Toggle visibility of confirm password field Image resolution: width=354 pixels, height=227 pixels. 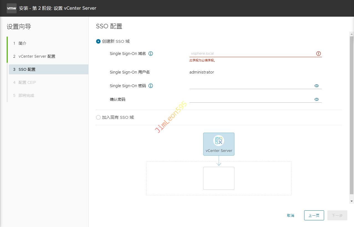click(317, 99)
